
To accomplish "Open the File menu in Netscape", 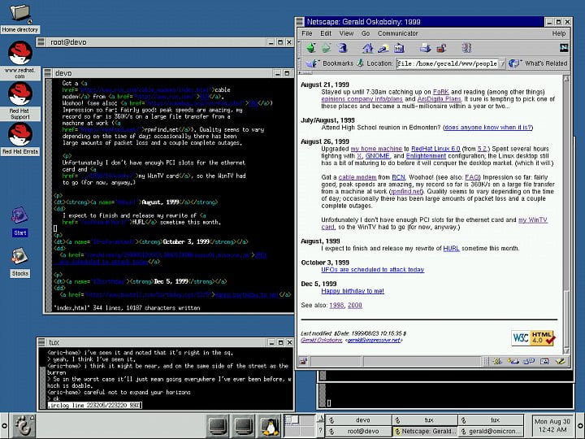I will pos(306,33).
